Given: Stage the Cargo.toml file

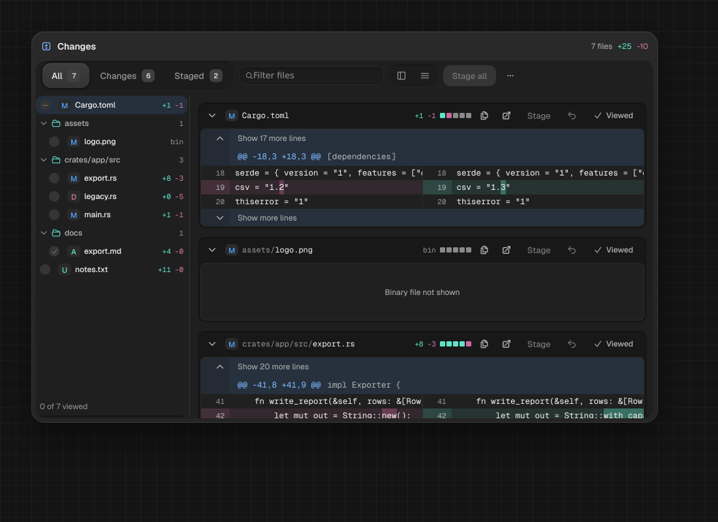Looking at the screenshot, I should (538, 116).
